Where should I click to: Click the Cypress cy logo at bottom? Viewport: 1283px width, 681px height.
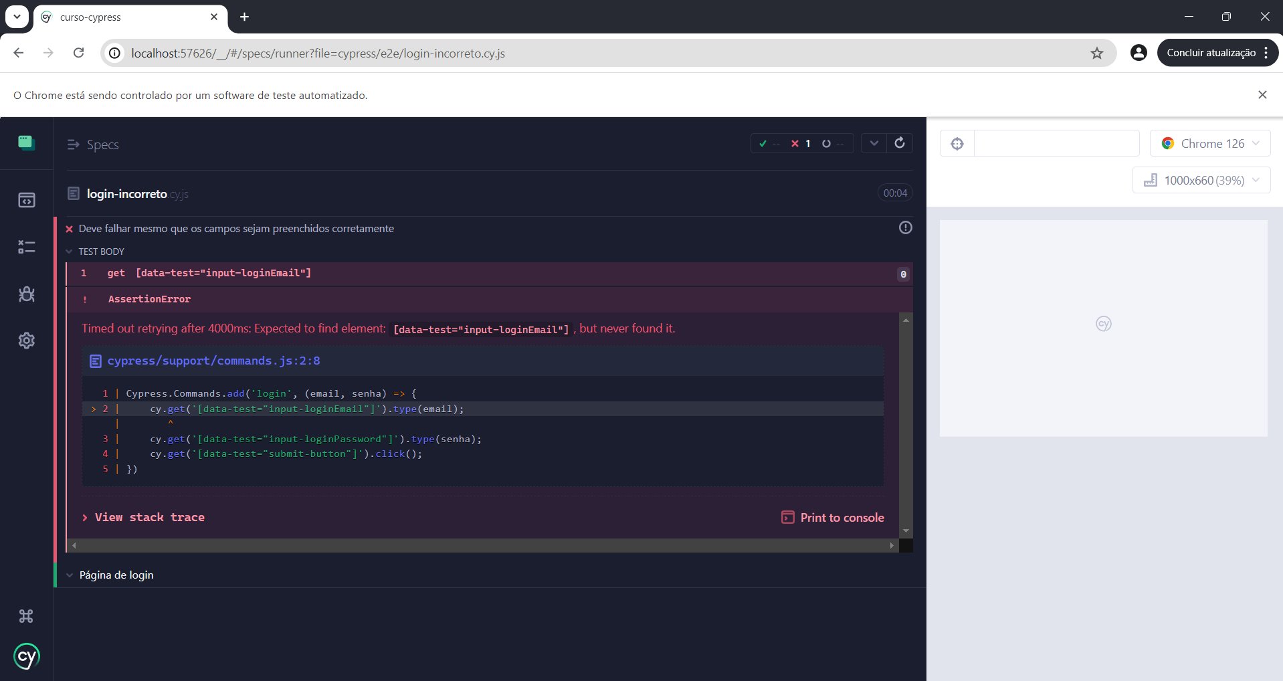click(x=26, y=657)
